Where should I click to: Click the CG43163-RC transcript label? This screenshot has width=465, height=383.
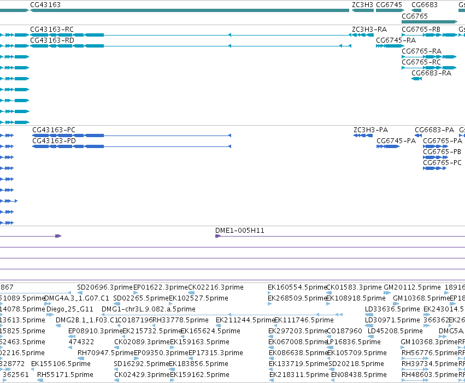[52, 30]
